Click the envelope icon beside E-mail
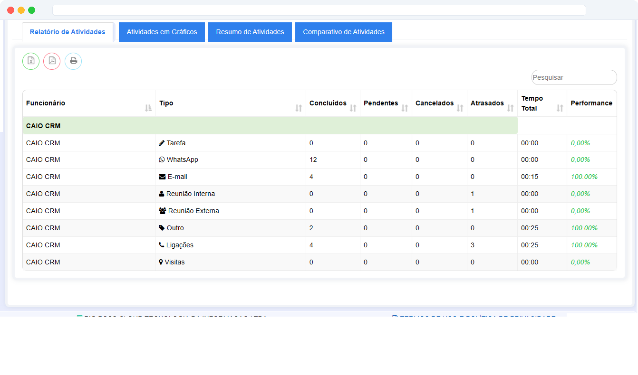This screenshot has width=638, height=375. 162,177
